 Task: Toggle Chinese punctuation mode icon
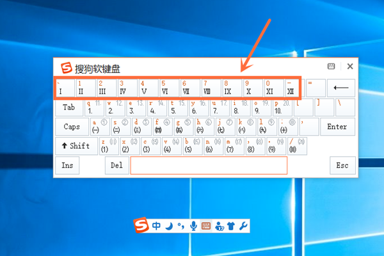181,226
